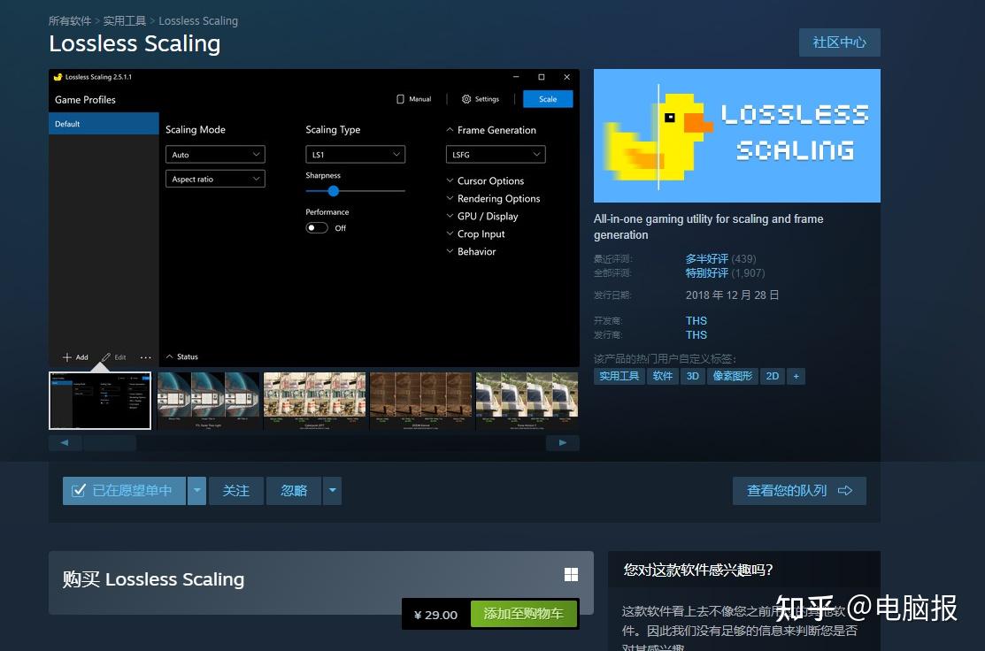Viewport: 985px width, 651px height.
Task: Select the second thumbnail with planet scene
Action: pyautogui.click(x=208, y=401)
